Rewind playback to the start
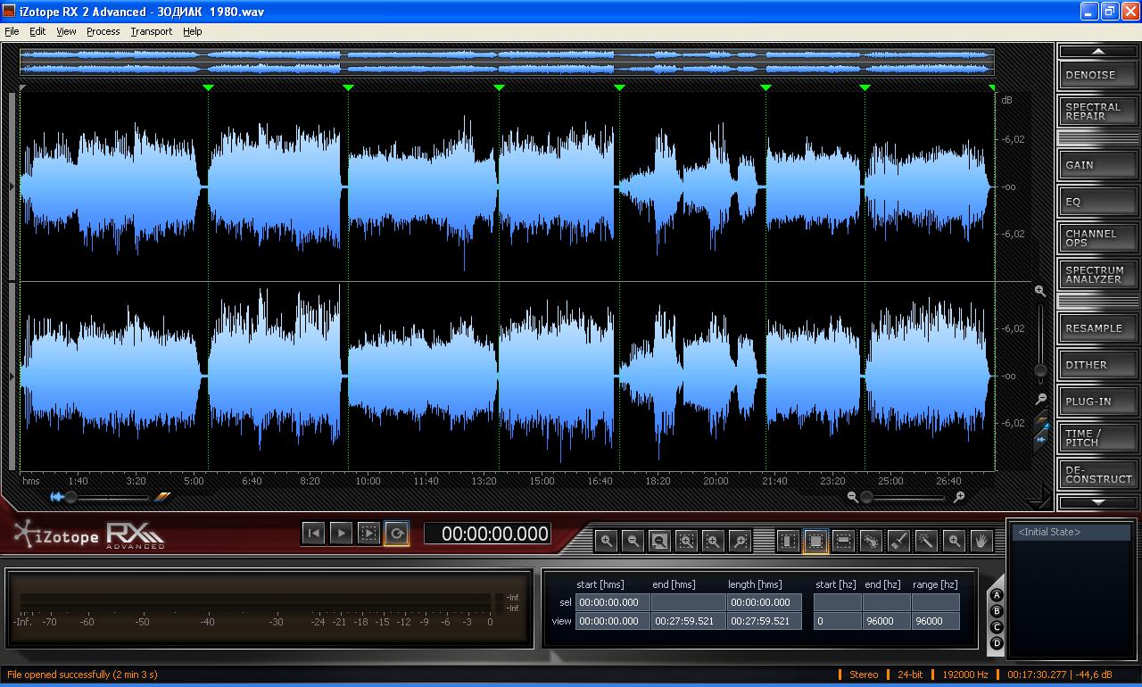 tap(313, 534)
